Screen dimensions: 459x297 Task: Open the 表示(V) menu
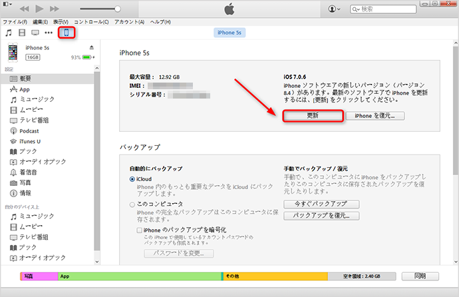pyautogui.click(x=61, y=22)
